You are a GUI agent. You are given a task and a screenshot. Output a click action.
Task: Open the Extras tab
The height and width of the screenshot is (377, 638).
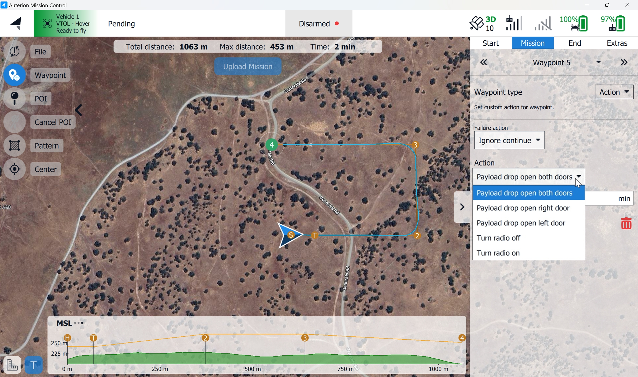617,43
